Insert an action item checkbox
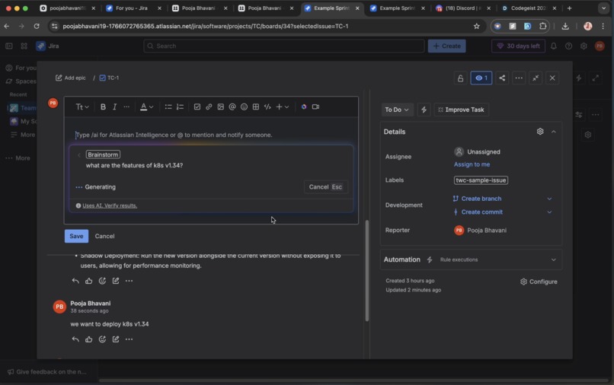Screen dimensions: 614x385 pyautogui.click(x=197, y=107)
